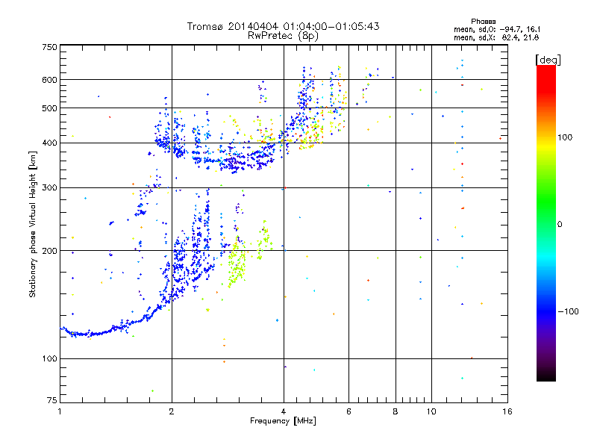The height and width of the screenshot is (448, 597).
Task: Click the colorbar '100' tick label
Action: (565, 137)
